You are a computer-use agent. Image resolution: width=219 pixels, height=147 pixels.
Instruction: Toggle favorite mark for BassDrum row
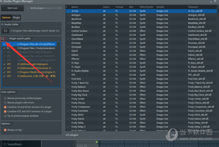[68, 19]
